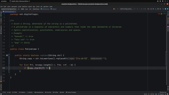Open the Git tool window at bottom
Image resolution: width=169 pixels, height=95 pixels.
(x=4, y=92)
